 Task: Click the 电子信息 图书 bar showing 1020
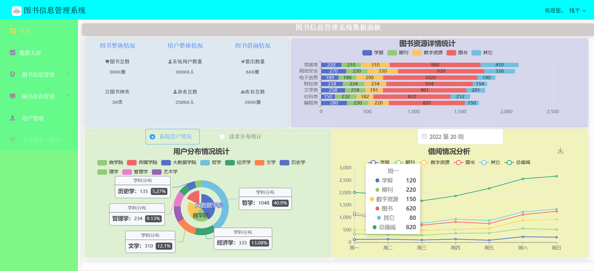[430, 78]
